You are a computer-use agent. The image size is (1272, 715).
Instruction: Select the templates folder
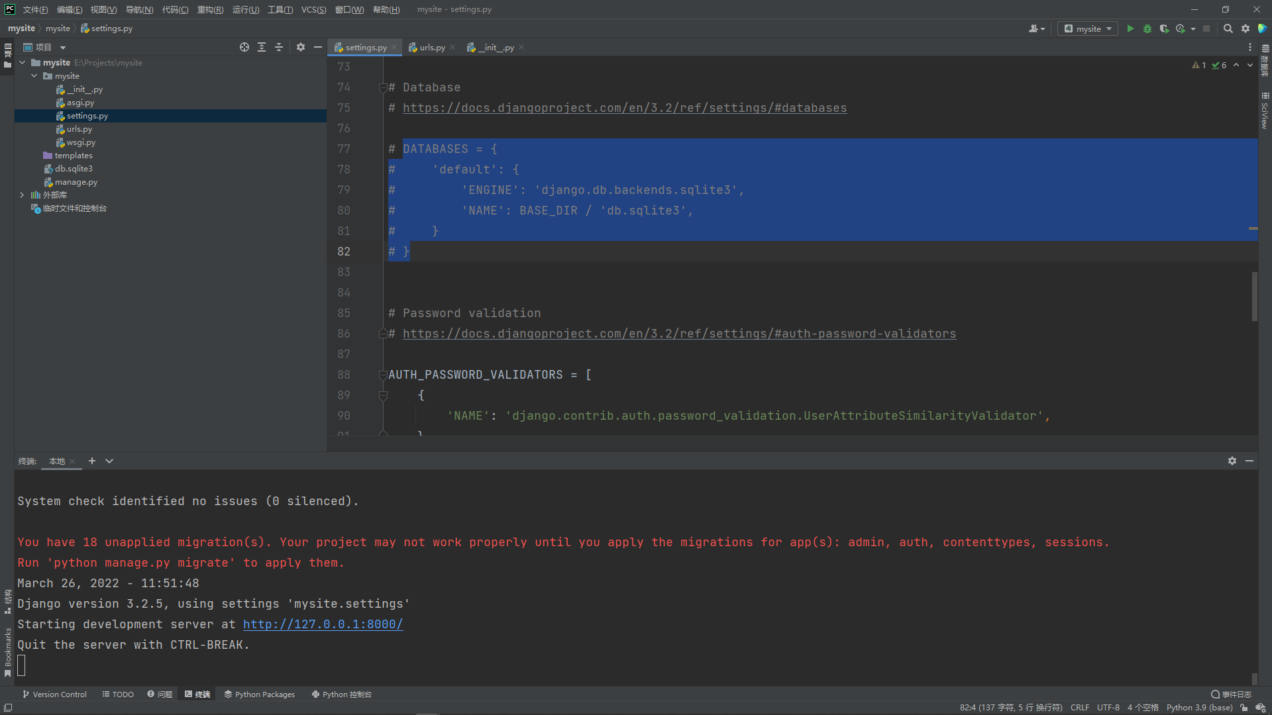click(x=68, y=156)
